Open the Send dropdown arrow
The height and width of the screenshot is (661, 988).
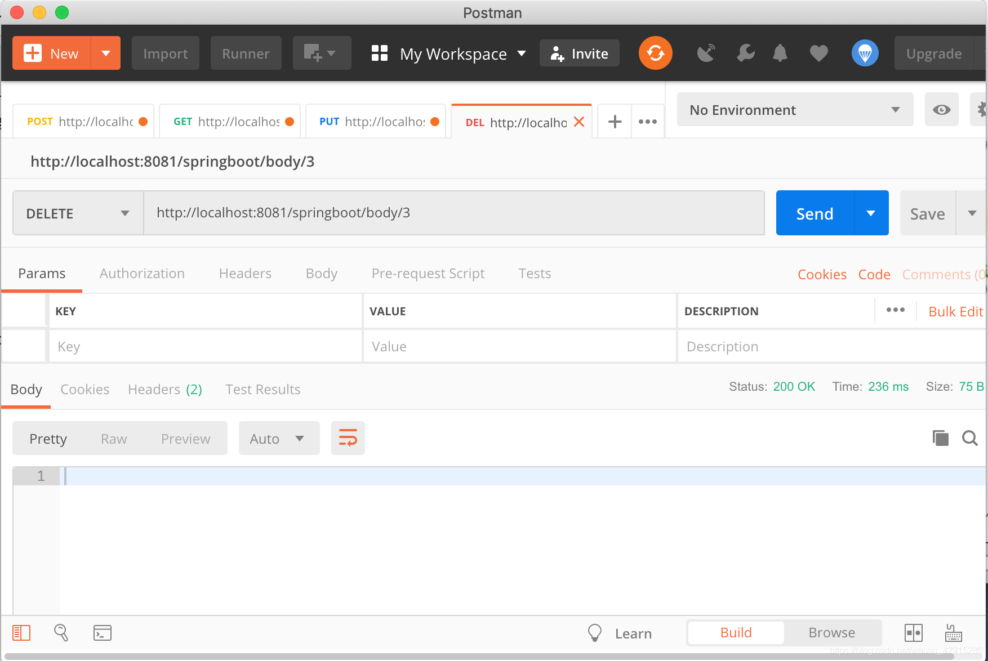pyautogui.click(x=871, y=213)
